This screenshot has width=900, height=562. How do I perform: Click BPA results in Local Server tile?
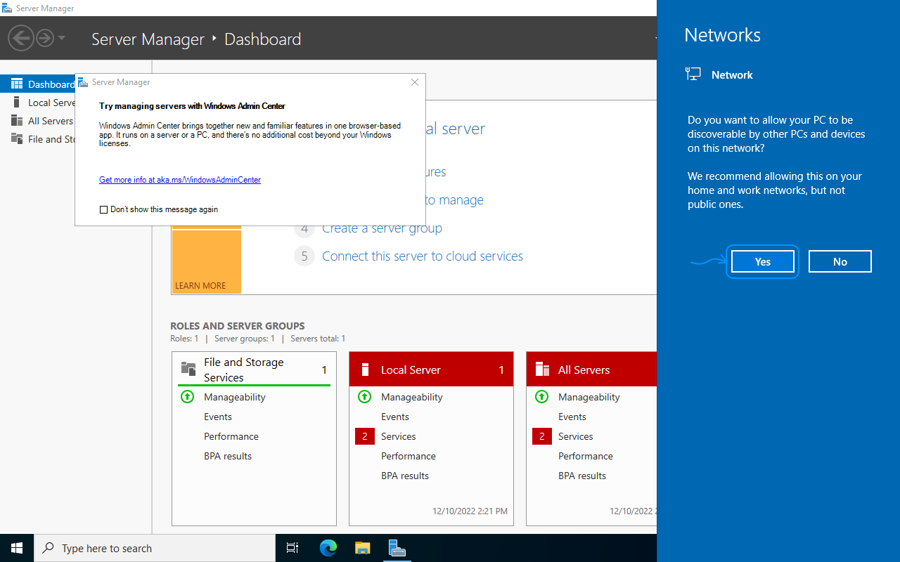tap(405, 476)
